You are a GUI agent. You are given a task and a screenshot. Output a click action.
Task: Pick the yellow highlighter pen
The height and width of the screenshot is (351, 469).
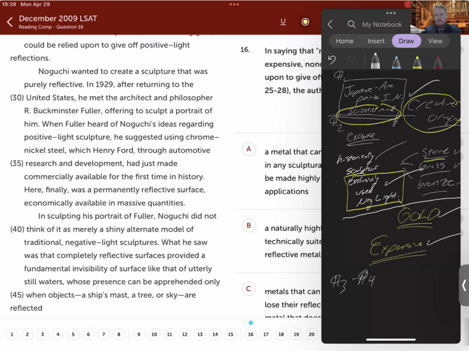pos(417,61)
